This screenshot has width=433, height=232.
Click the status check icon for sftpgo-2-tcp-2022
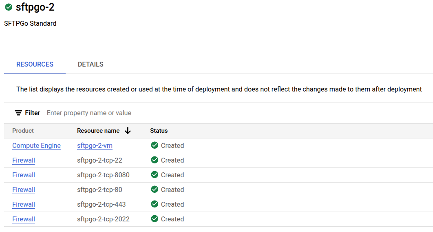pos(155,219)
